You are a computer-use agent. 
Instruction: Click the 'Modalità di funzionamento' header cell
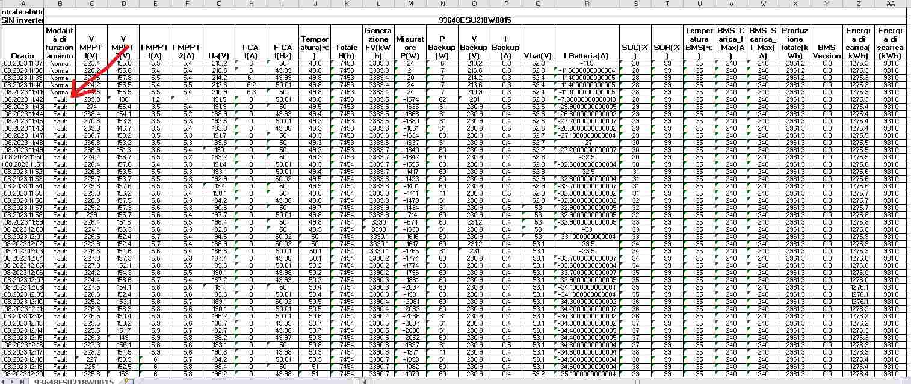60,42
